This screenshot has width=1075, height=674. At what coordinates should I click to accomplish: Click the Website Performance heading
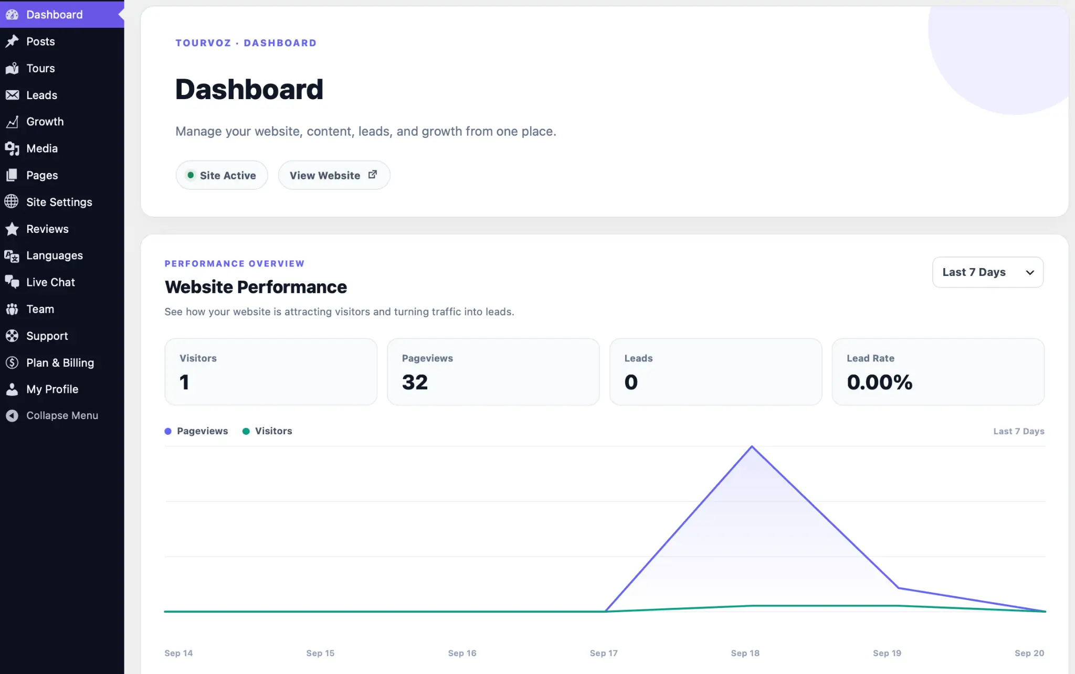pos(256,287)
